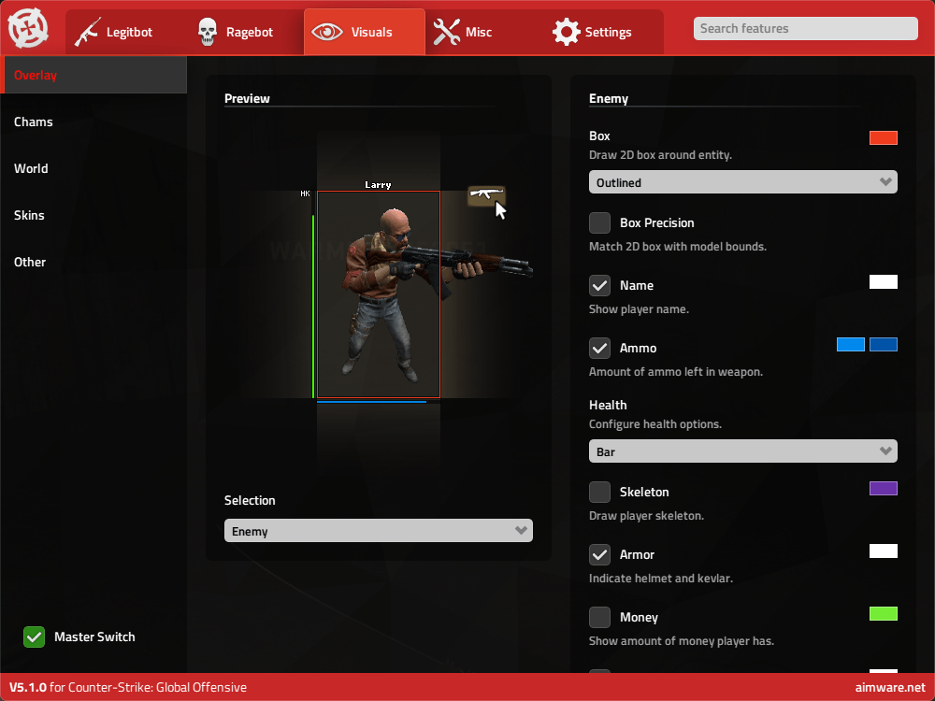Click 'Configure health options.' description

(654, 423)
